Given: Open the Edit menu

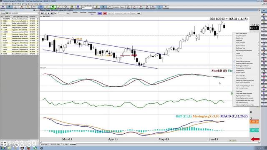Looking at the screenshot, I should point(7,4).
